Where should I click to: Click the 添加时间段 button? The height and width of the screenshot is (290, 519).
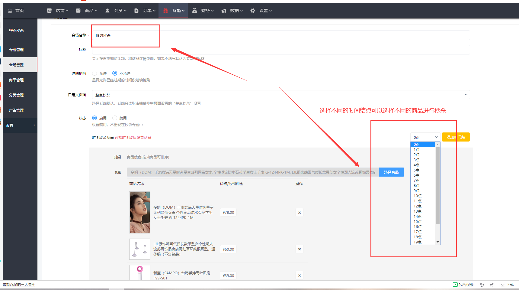456,137
